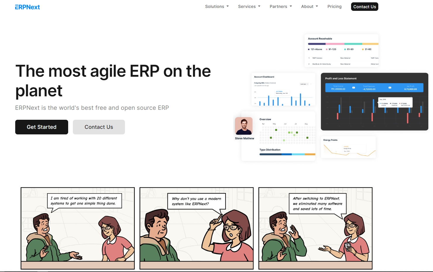
Task: Select the Last year filter on Account Dashboard
Action: pos(304,84)
